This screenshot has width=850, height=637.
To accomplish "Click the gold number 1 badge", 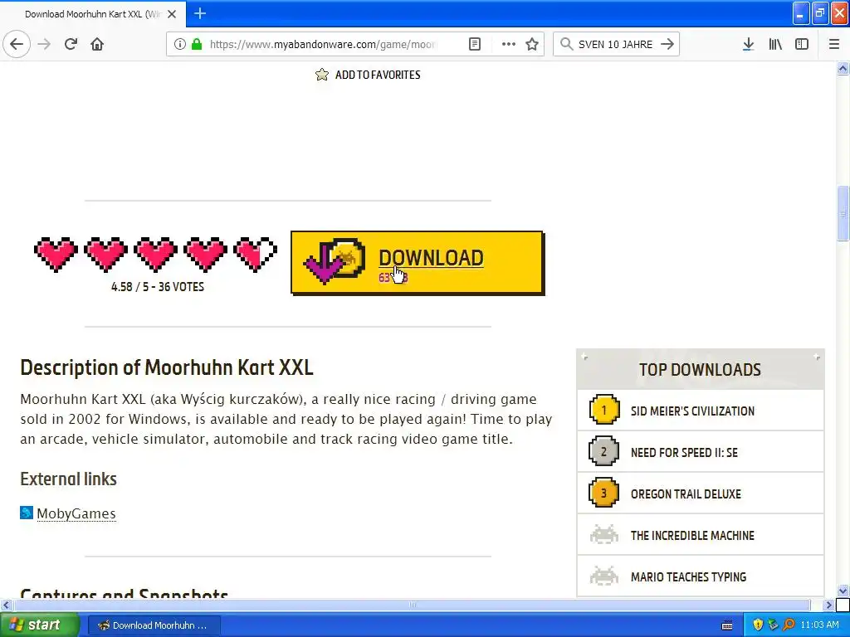I will click(x=604, y=410).
